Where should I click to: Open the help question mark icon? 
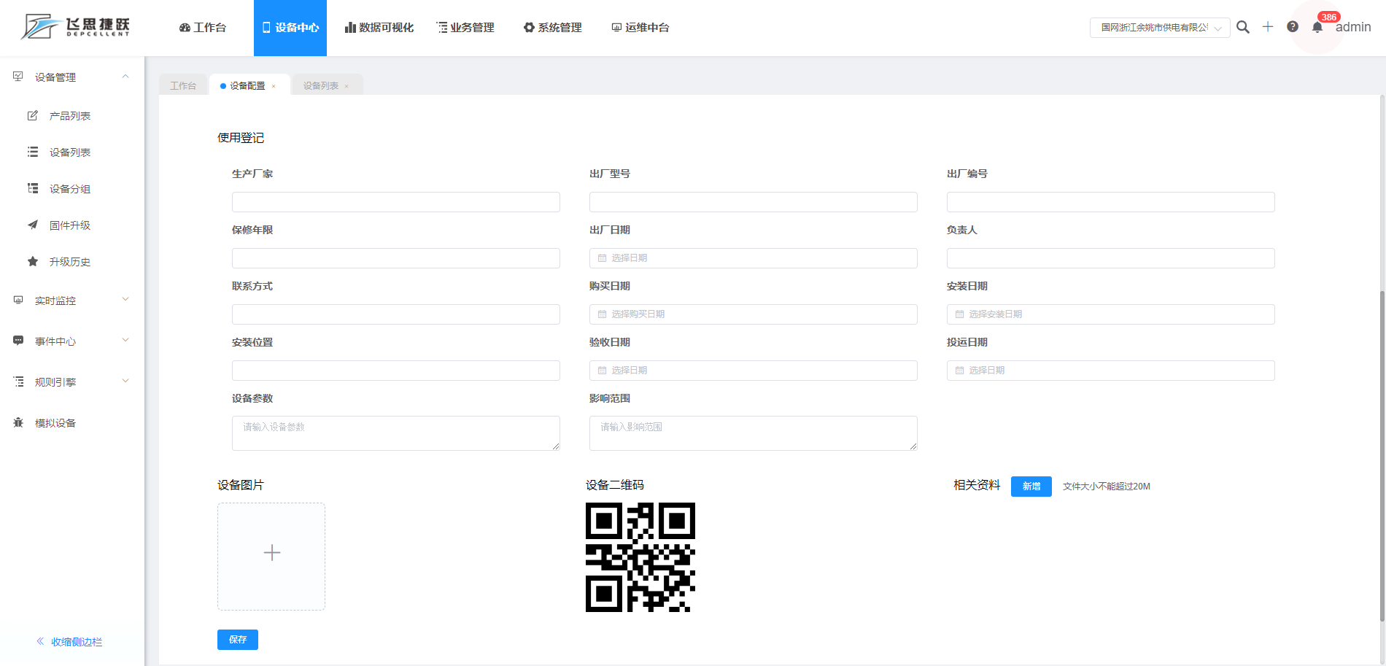(1293, 27)
